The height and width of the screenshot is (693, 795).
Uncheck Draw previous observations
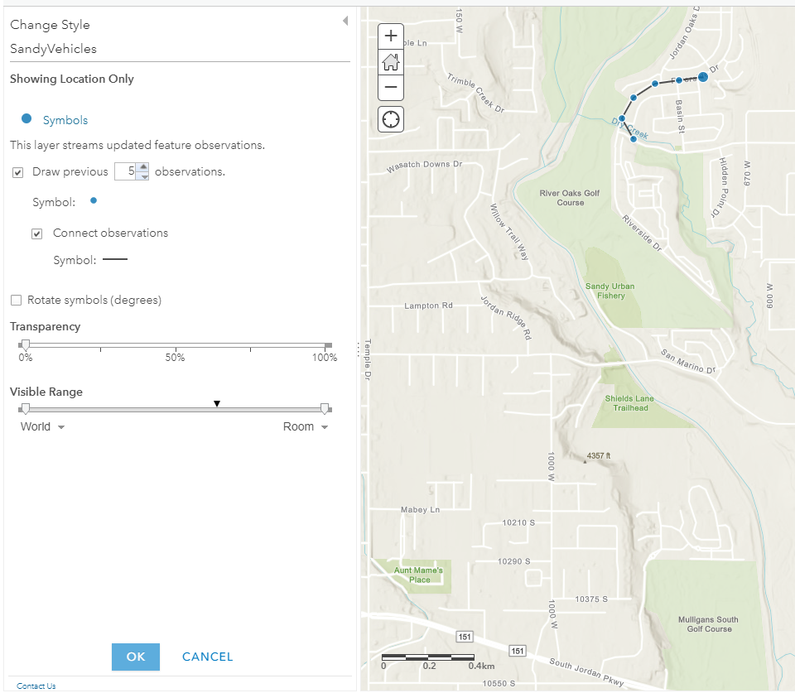pos(17,171)
